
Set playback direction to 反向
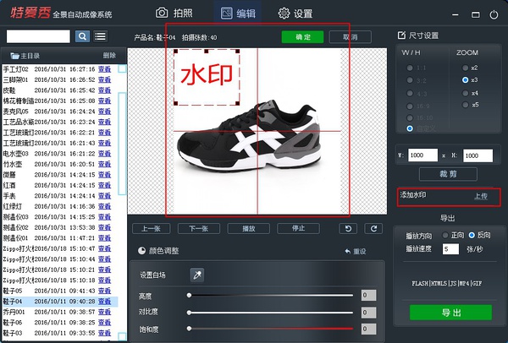click(x=472, y=235)
